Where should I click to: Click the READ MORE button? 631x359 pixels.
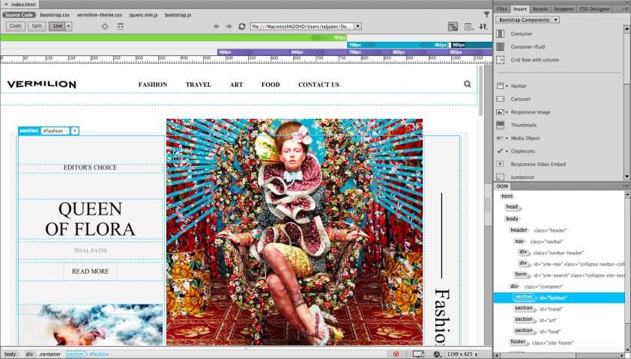(x=90, y=271)
